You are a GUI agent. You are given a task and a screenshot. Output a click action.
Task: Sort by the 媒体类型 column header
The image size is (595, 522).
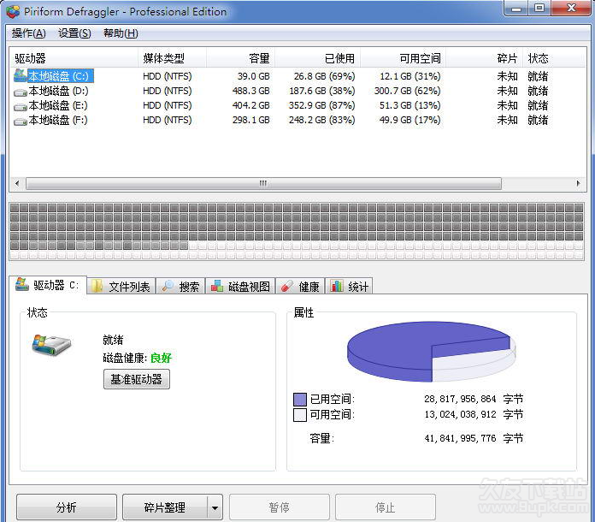(x=173, y=58)
